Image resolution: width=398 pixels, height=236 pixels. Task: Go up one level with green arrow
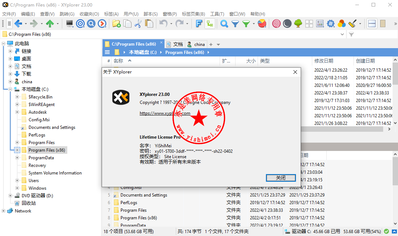pyautogui.click(x=50, y=24)
